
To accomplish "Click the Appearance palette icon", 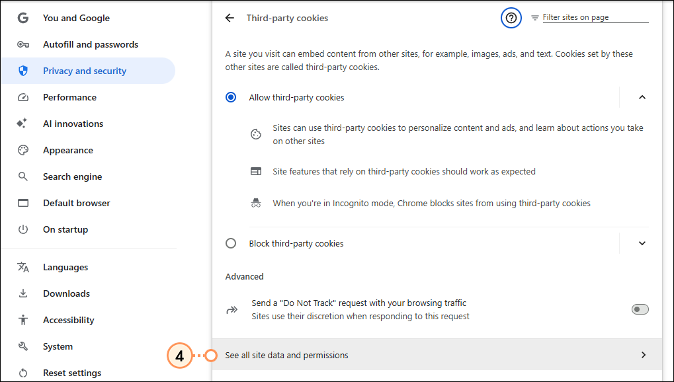I will tap(22, 150).
